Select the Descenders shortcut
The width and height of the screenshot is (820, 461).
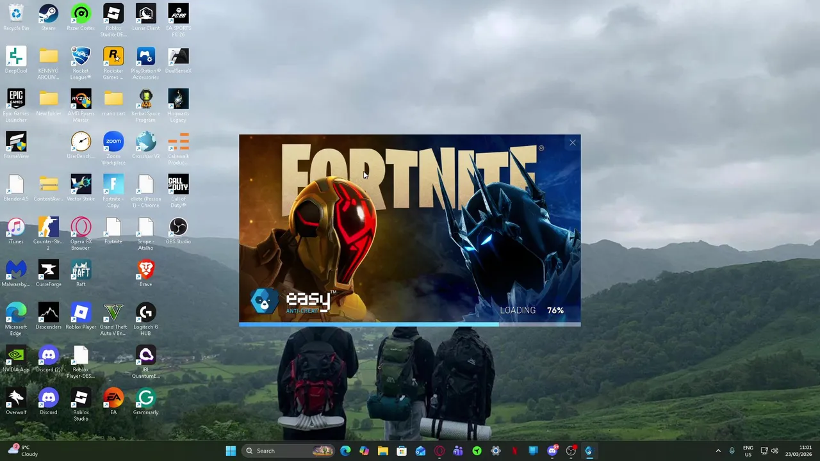[x=49, y=317]
